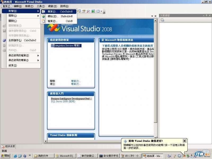Image resolution: width=212 pixels, height=159 pixels.
Task: Click the Windows 開始 Start button
Action: pyautogui.click(x=5, y=156)
